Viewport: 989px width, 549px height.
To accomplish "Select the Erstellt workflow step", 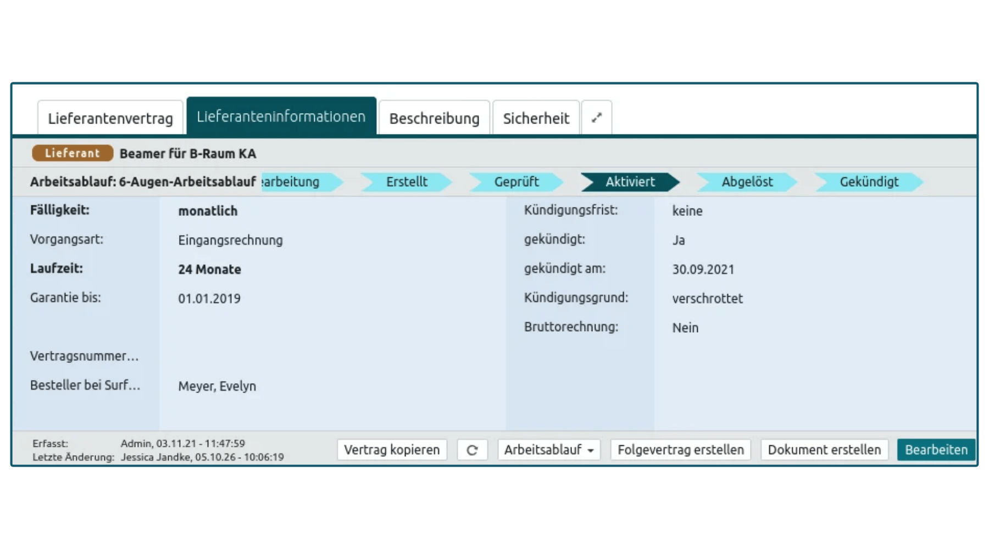I will [407, 182].
